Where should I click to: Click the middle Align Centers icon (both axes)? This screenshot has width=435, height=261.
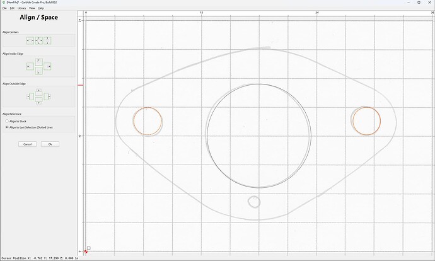pyautogui.click(x=39, y=41)
